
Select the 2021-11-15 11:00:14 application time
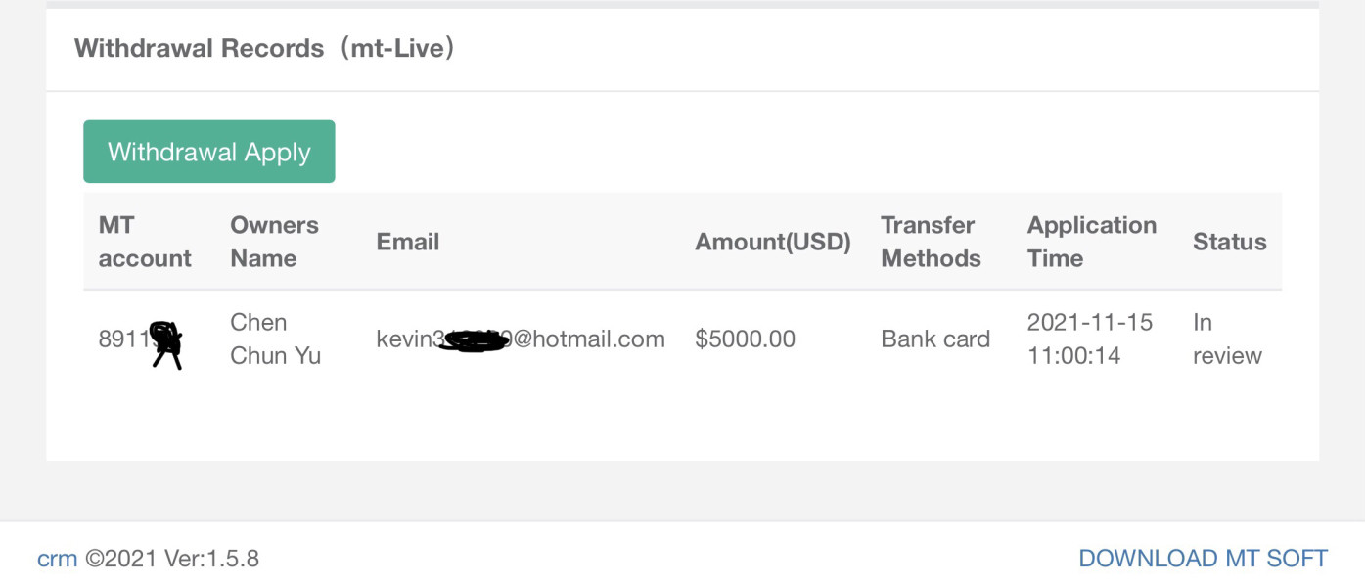1089,339
